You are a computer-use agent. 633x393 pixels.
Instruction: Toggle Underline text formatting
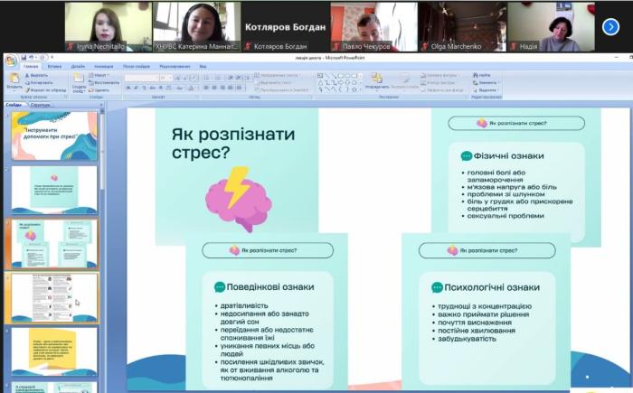[145, 88]
